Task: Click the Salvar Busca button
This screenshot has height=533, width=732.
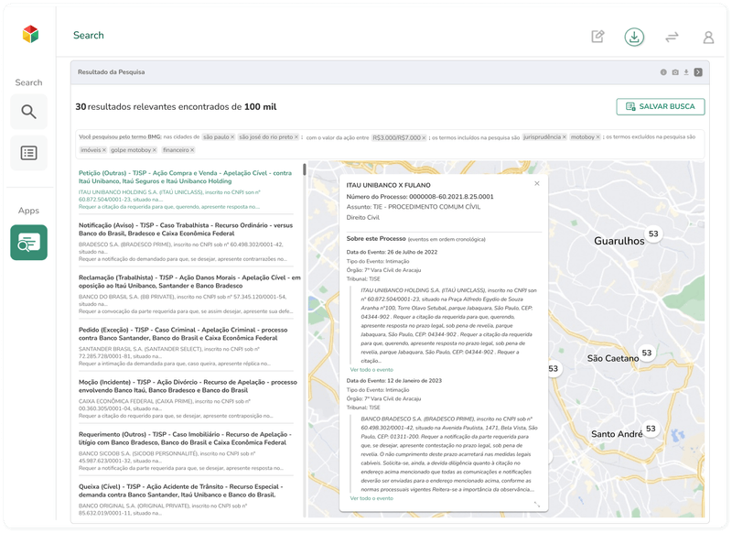Action: pyautogui.click(x=661, y=107)
